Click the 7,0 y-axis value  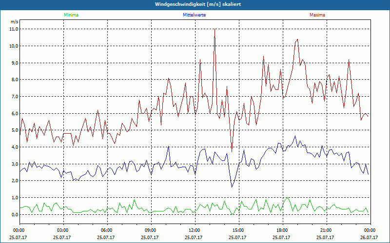15,96
